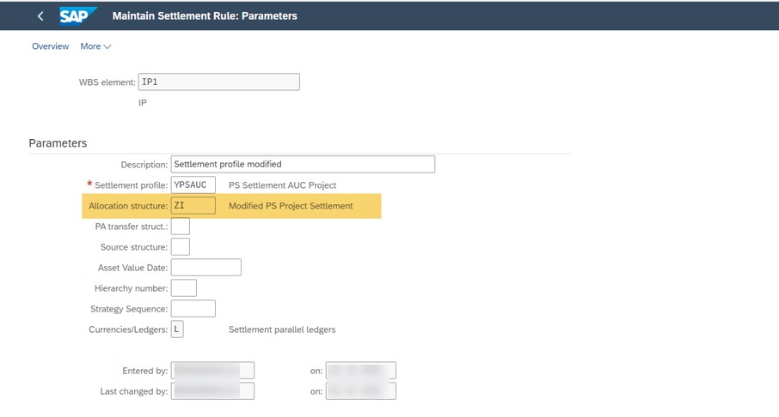Screen dimensions: 779x417
Task: Expand the More dropdown menu
Action: tap(95, 46)
